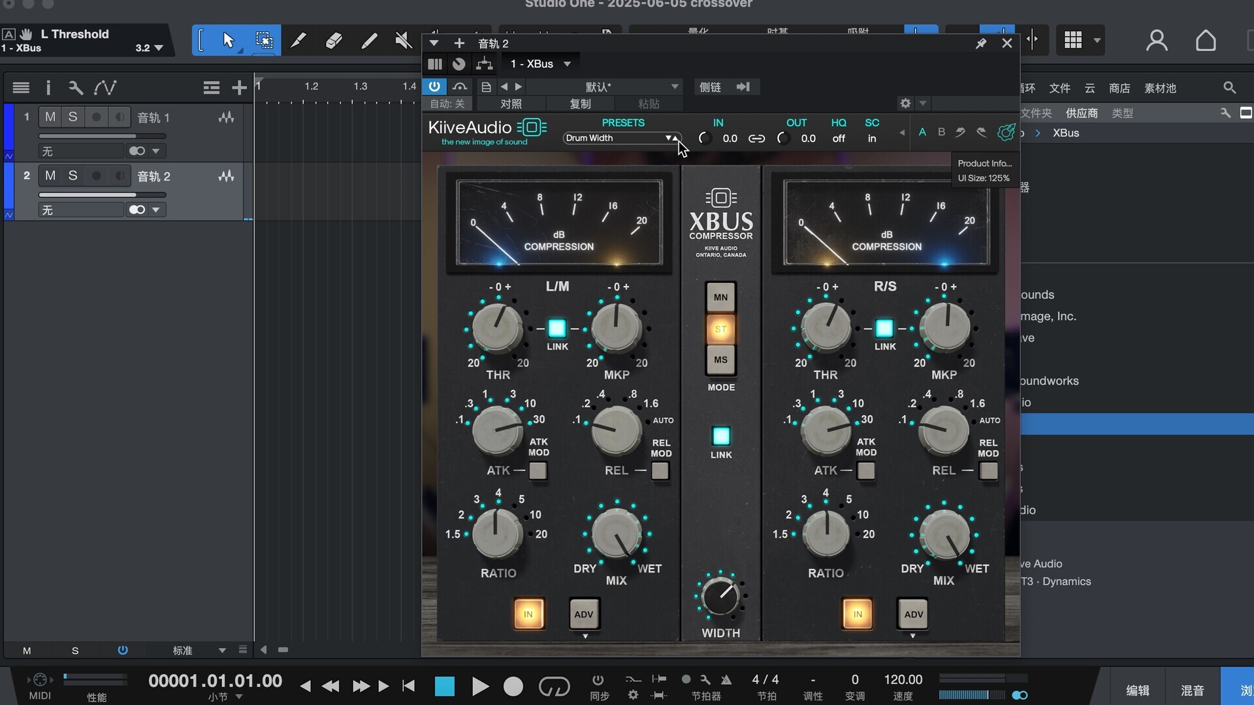The image size is (1254, 705).
Task: Toggle R/S REL MOD switch
Action: click(988, 470)
